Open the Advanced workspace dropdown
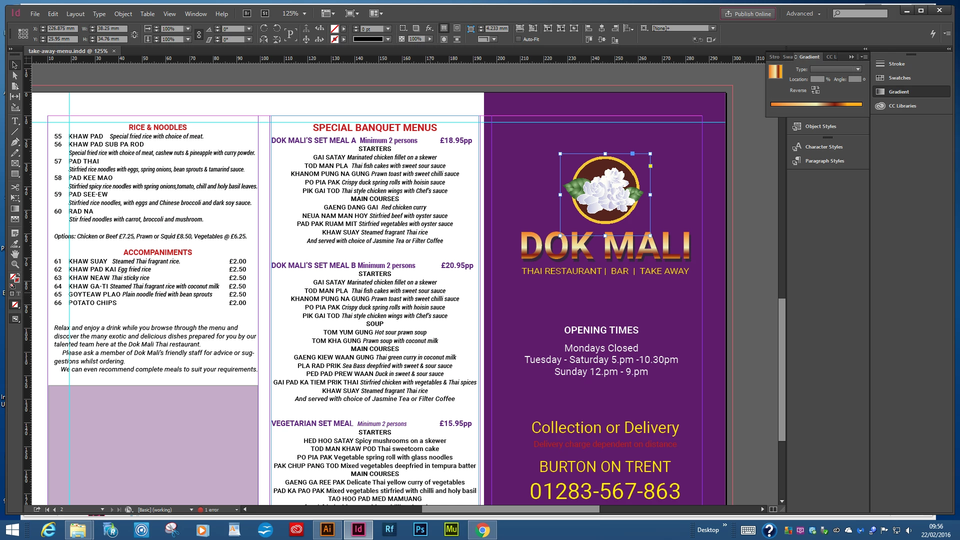960x540 pixels. 803,13
